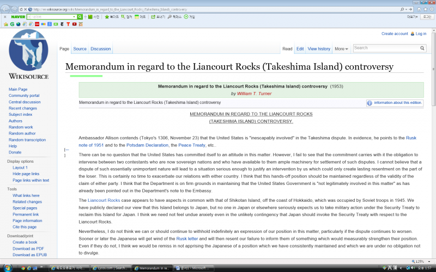Open the IE tools gear icon

pos(431,9)
